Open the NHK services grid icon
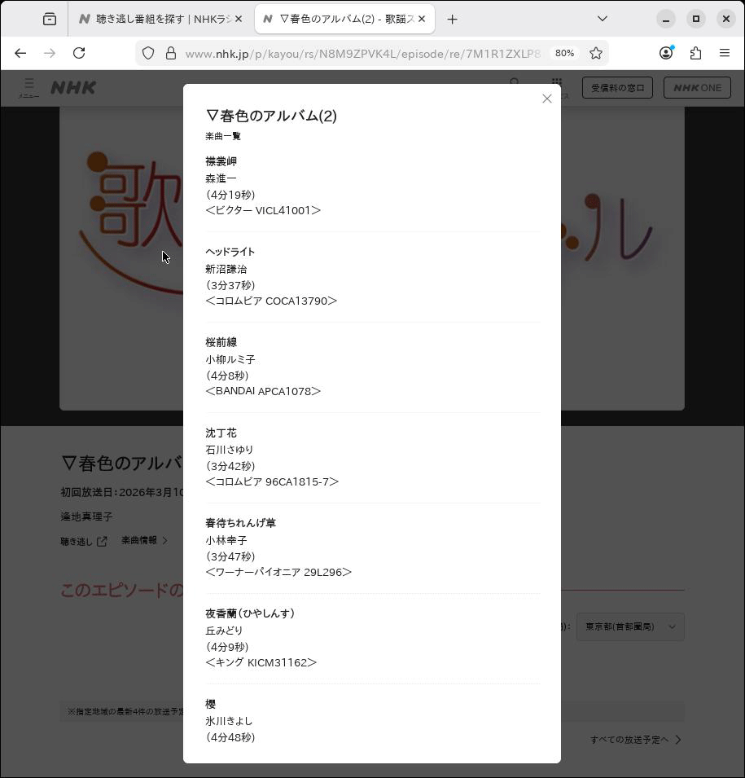 click(x=557, y=83)
